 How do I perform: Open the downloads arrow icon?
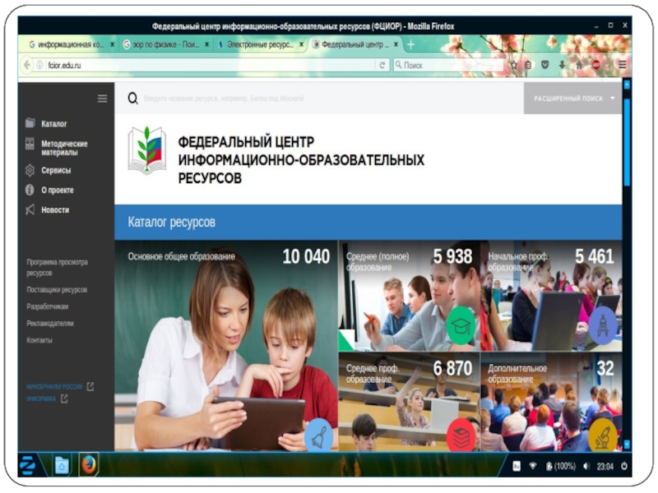click(562, 65)
